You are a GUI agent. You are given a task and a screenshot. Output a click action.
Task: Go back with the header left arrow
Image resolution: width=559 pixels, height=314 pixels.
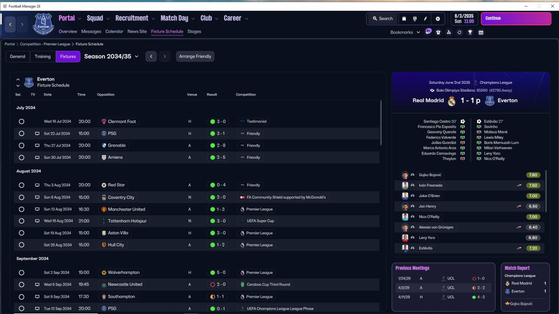pos(10,24)
